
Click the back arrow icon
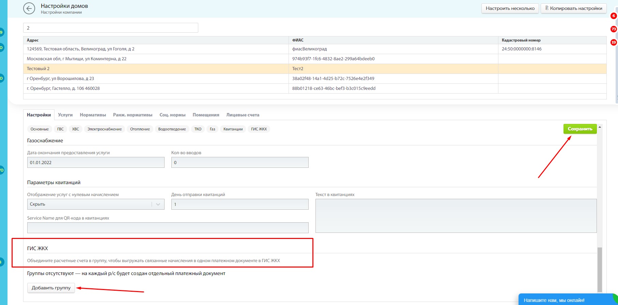[x=29, y=9]
